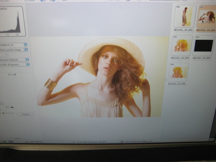Select the highlighted thumbnail 061310..._01_002

click(x=206, y=17)
